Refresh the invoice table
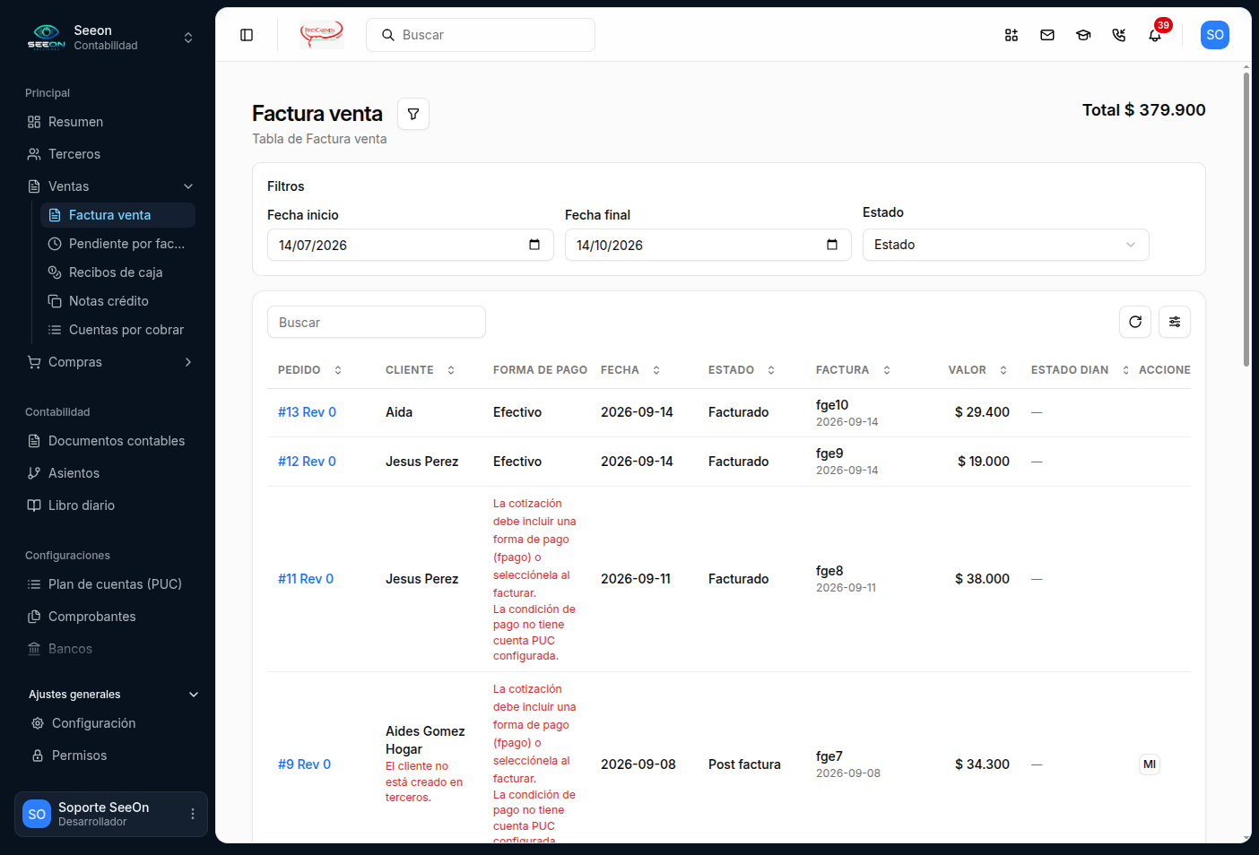 pyautogui.click(x=1135, y=322)
